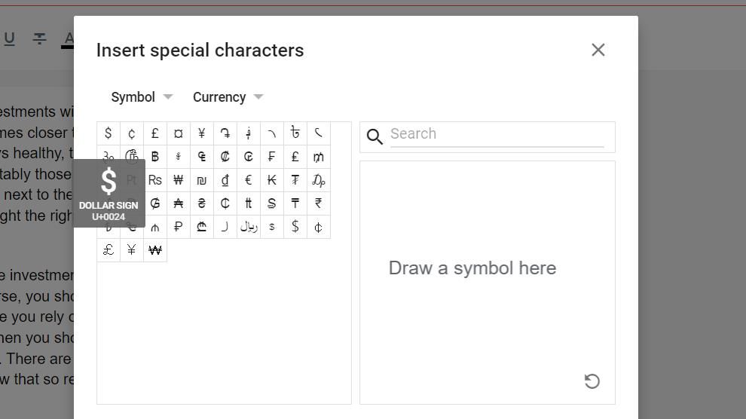Pick the Arabic rial sign
The width and height of the screenshot is (746, 419).
(249, 227)
